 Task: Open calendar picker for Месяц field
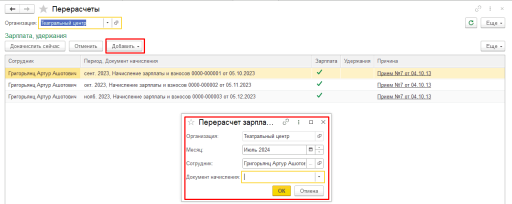click(310, 149)
